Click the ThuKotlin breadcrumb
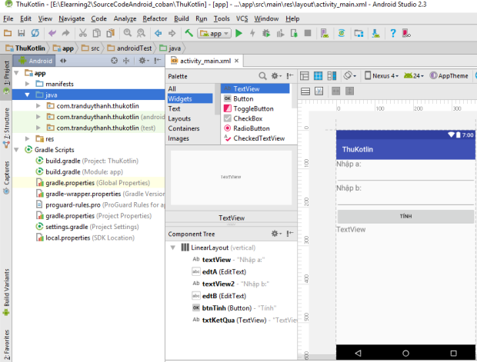Screen dimensions: 477x362 pos(26,48)
